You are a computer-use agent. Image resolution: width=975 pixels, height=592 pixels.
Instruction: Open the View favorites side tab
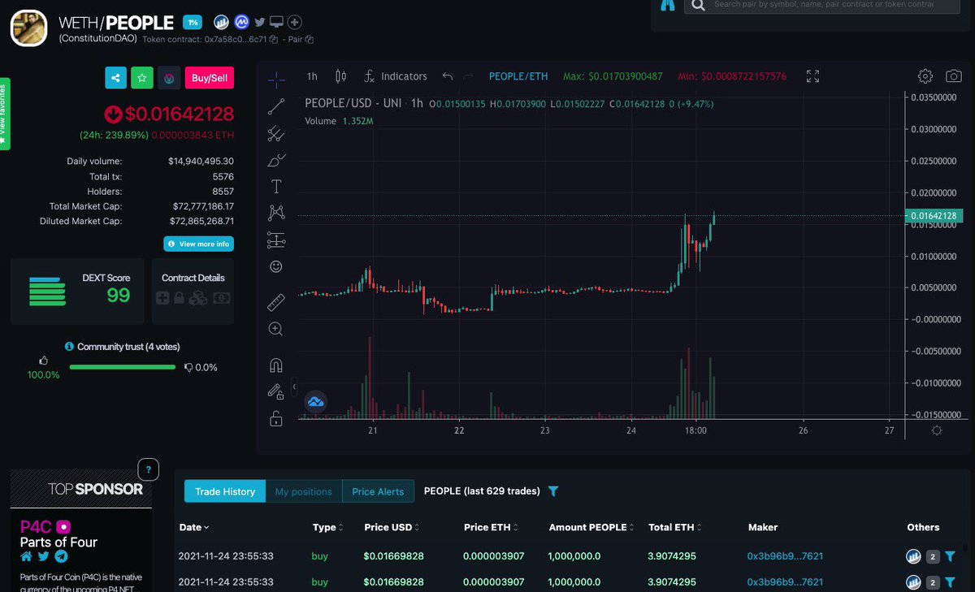(4, 114)
